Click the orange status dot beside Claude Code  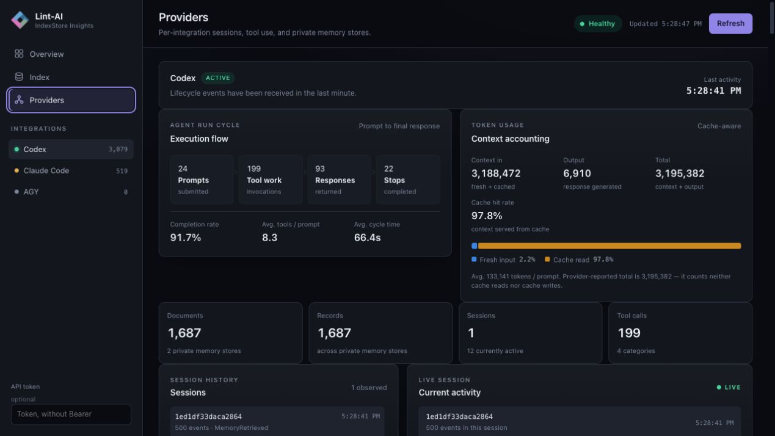tap(16, 171)
